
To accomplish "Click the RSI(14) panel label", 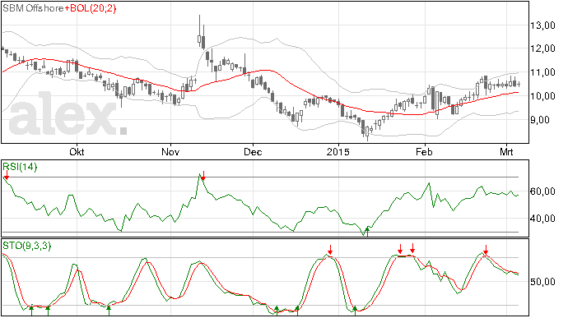I will 20,167.
